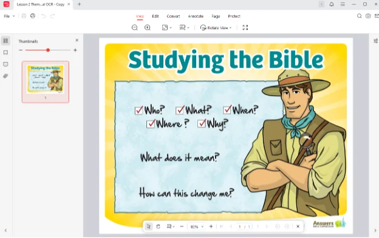Click the Undo arrow icon
Screen dimensions: 379x238
click(43, 16)
